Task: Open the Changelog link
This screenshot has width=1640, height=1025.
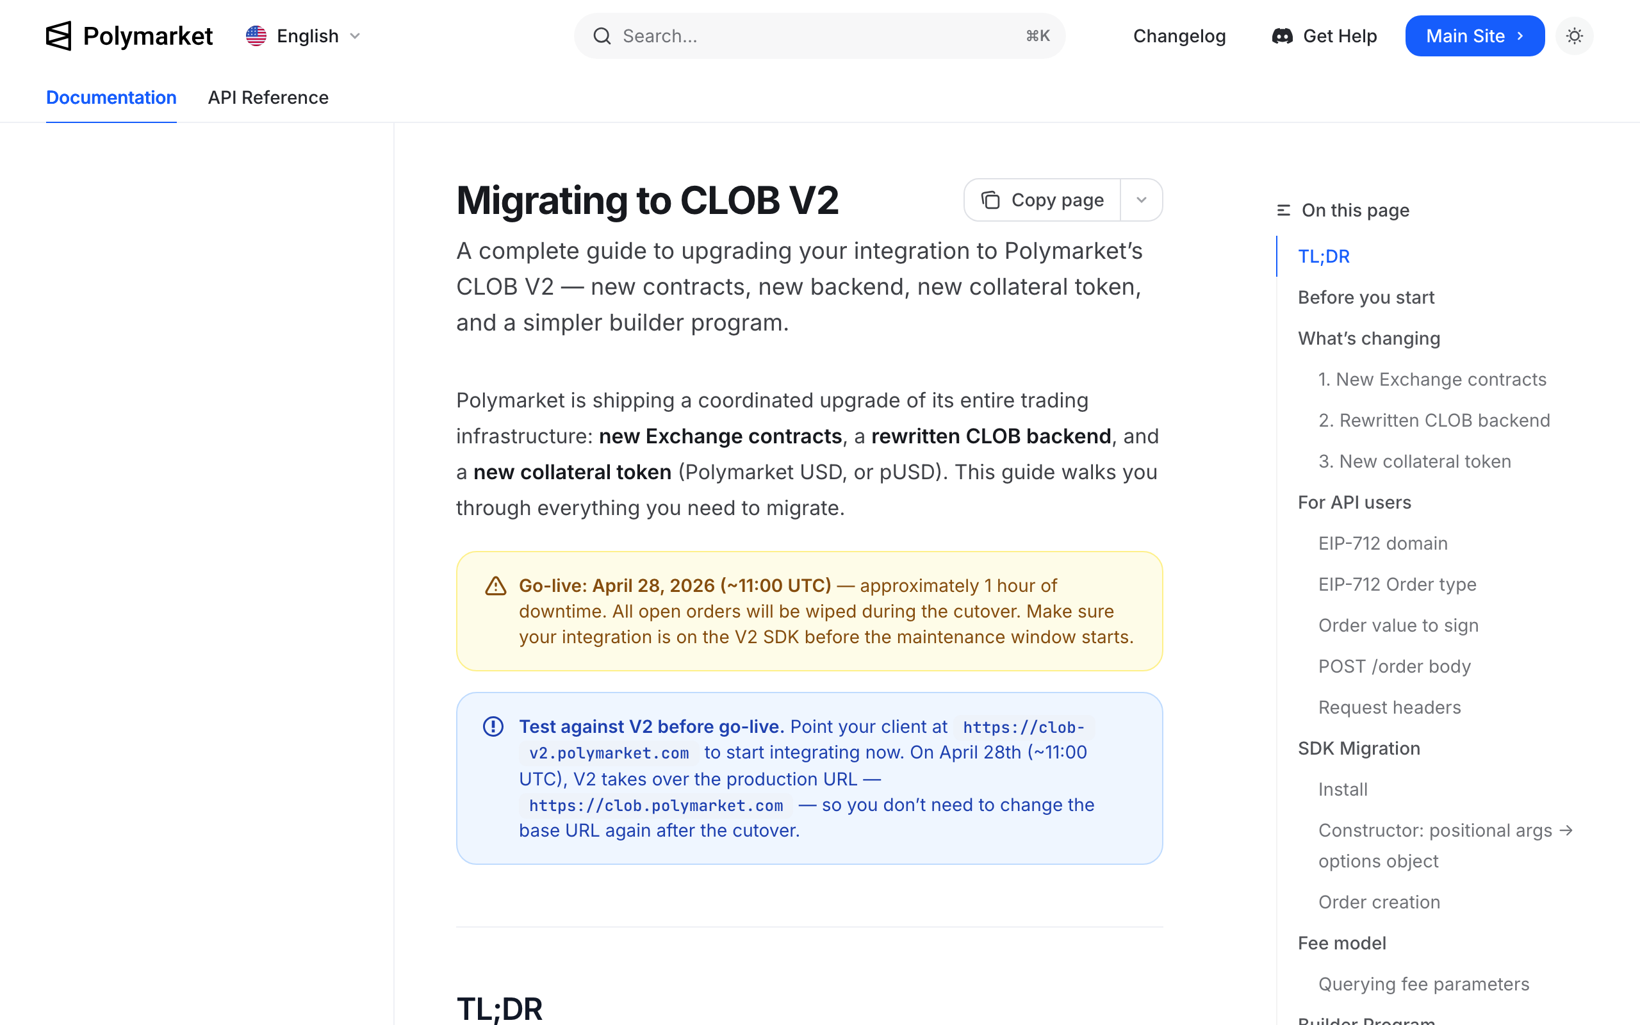Action: tap(1179, 36)
